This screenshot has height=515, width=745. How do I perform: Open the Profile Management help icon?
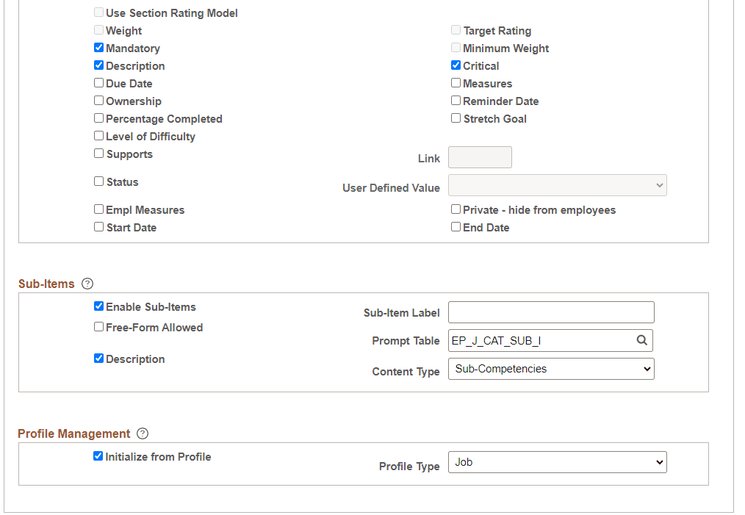[x=143, y=433]
